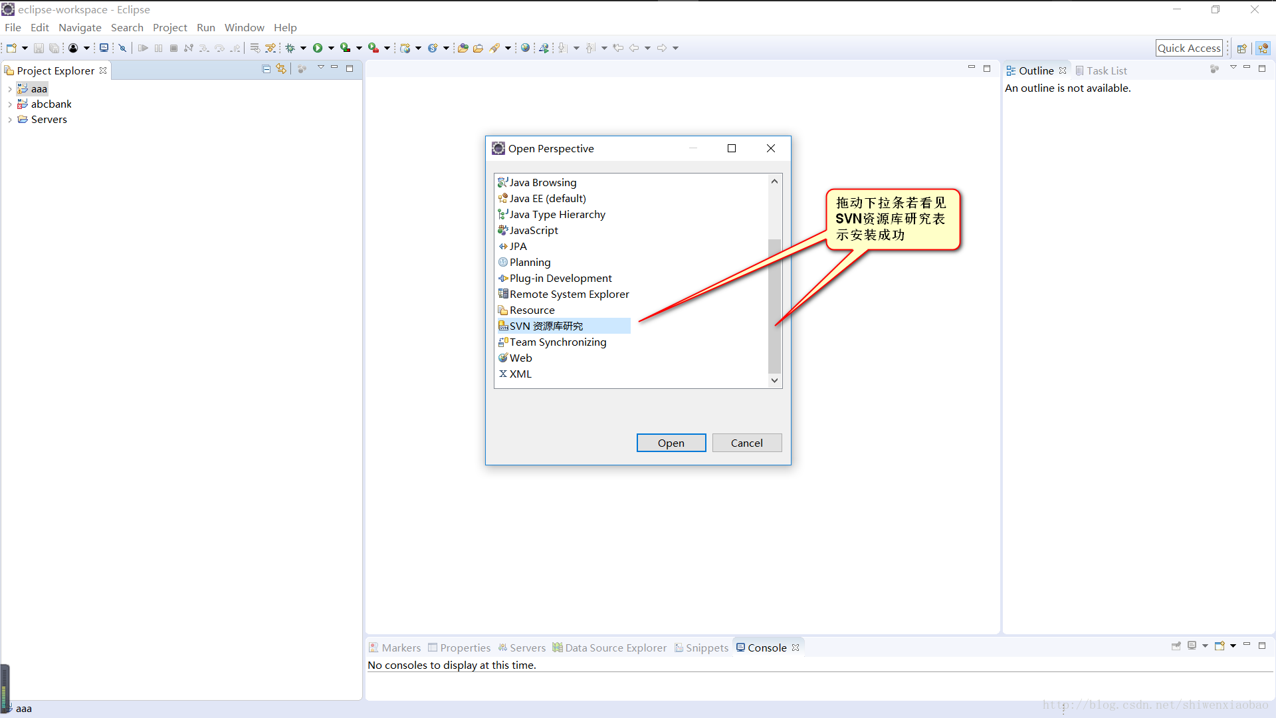Maximize the Open Perspective dialog

pos(732,148)
